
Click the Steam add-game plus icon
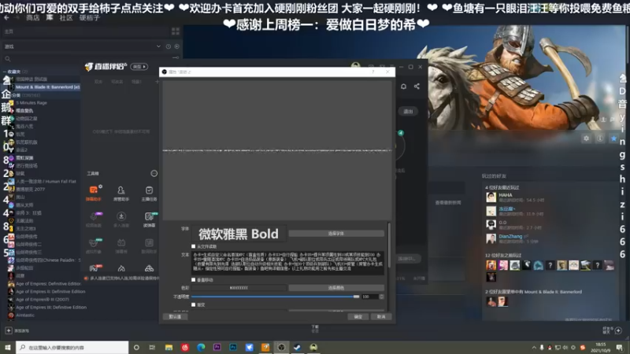coord(9,330)
